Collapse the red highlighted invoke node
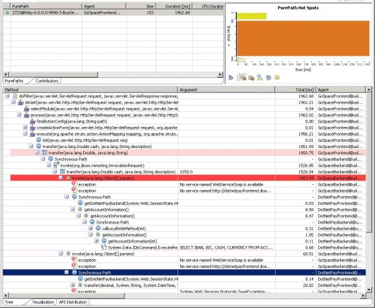 tap(61, 178)
